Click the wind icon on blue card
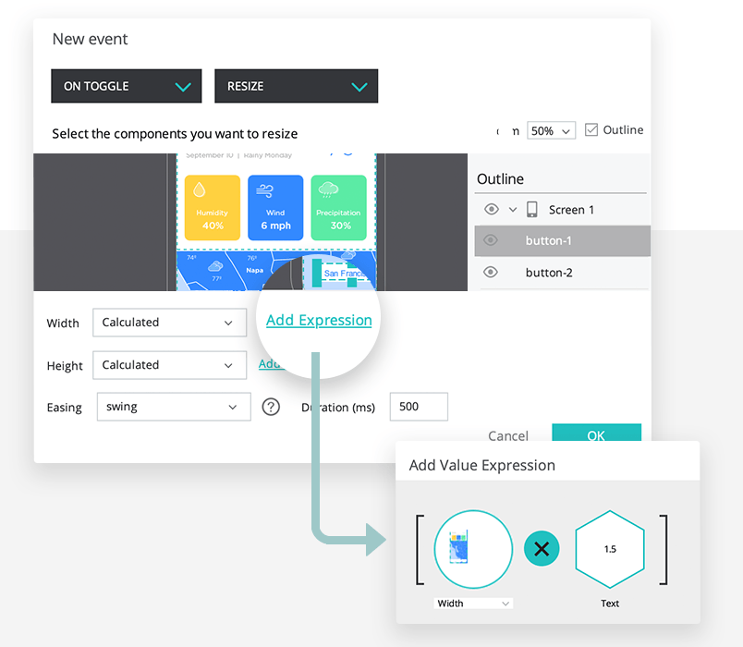This screenshot has width=743, height=647. tap(265, 190)
